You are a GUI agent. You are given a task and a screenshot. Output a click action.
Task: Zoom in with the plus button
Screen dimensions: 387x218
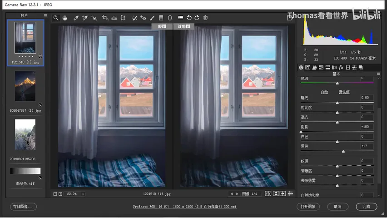(x=60, y=194)
